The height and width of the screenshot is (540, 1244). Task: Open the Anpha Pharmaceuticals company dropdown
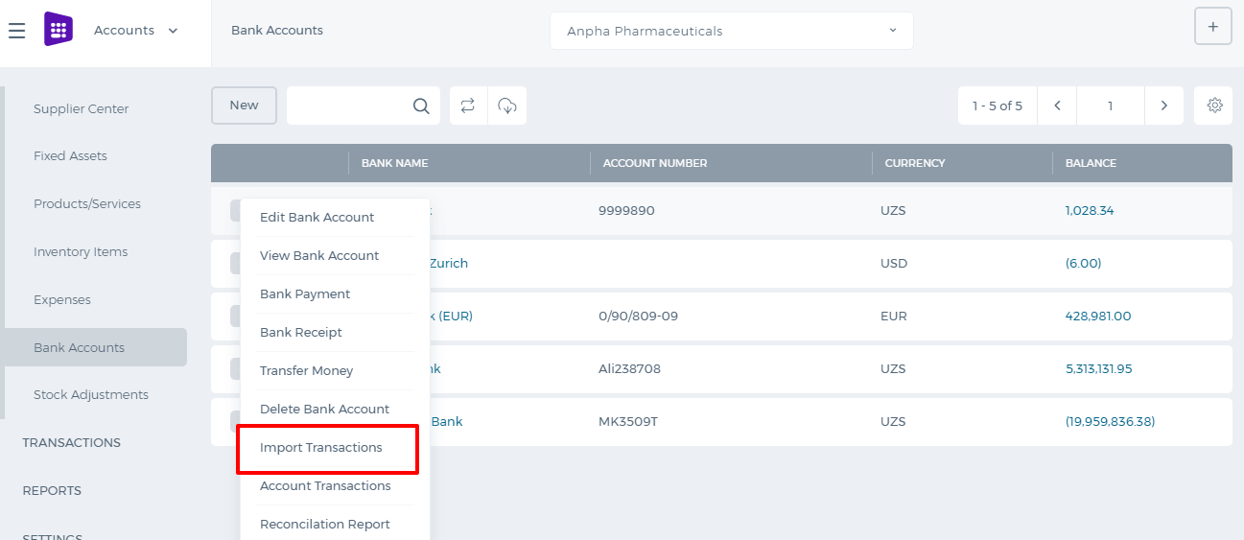click(732, 31)
